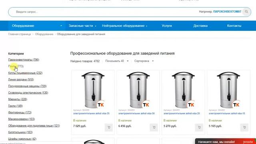Open the Доставка menu item
The width and height of the screenshot is (256, 144).
(x=200, y=26)
